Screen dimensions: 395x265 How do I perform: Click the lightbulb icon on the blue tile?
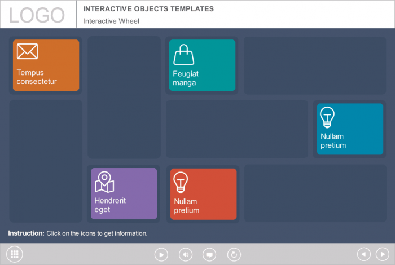click(x=327, y=117)
